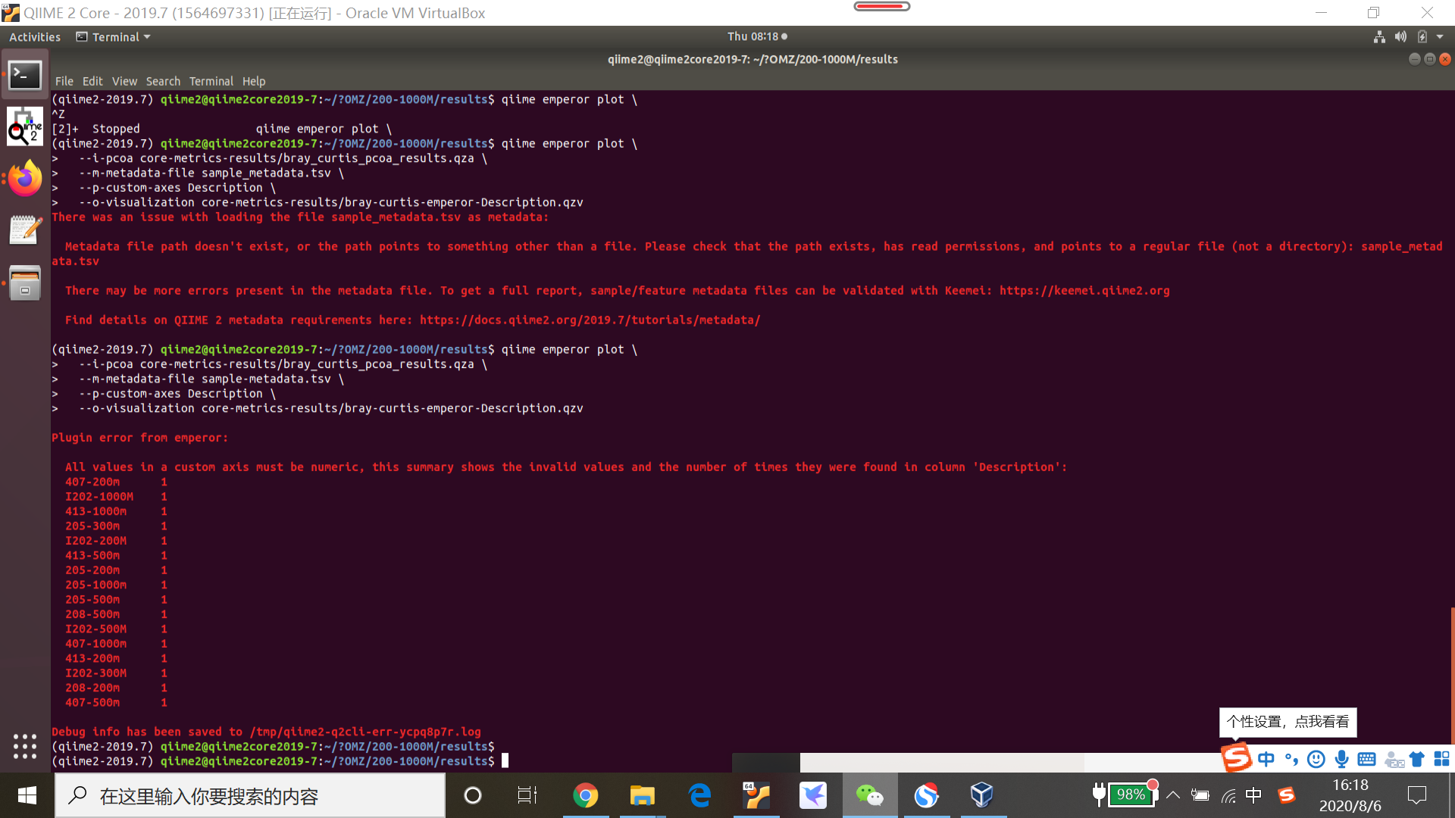Switch to WeChat in the taskbar
This screenshot has width=1455, height=818.
(869, 795)
